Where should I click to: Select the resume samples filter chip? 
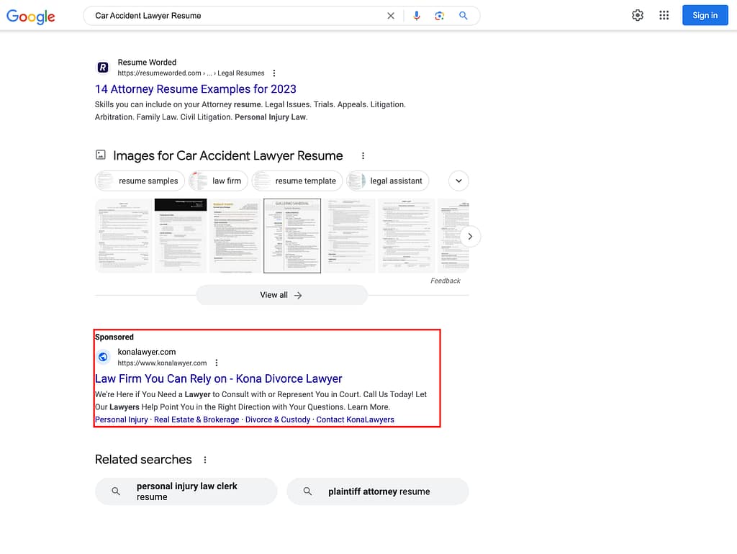[140, 181]
